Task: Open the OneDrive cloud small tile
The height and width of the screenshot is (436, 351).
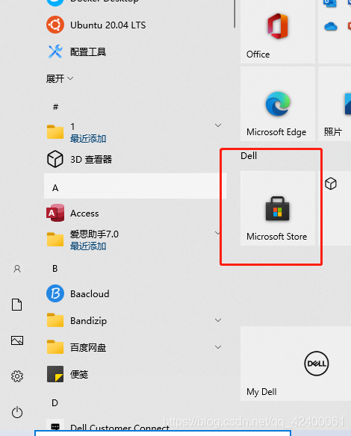Action: (x=331, y=27)
